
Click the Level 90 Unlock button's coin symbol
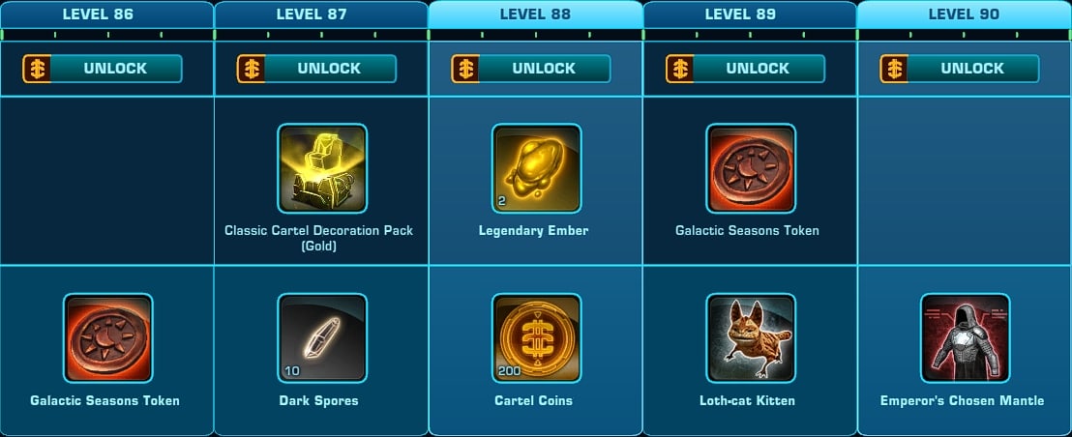[x=894, y=69]
